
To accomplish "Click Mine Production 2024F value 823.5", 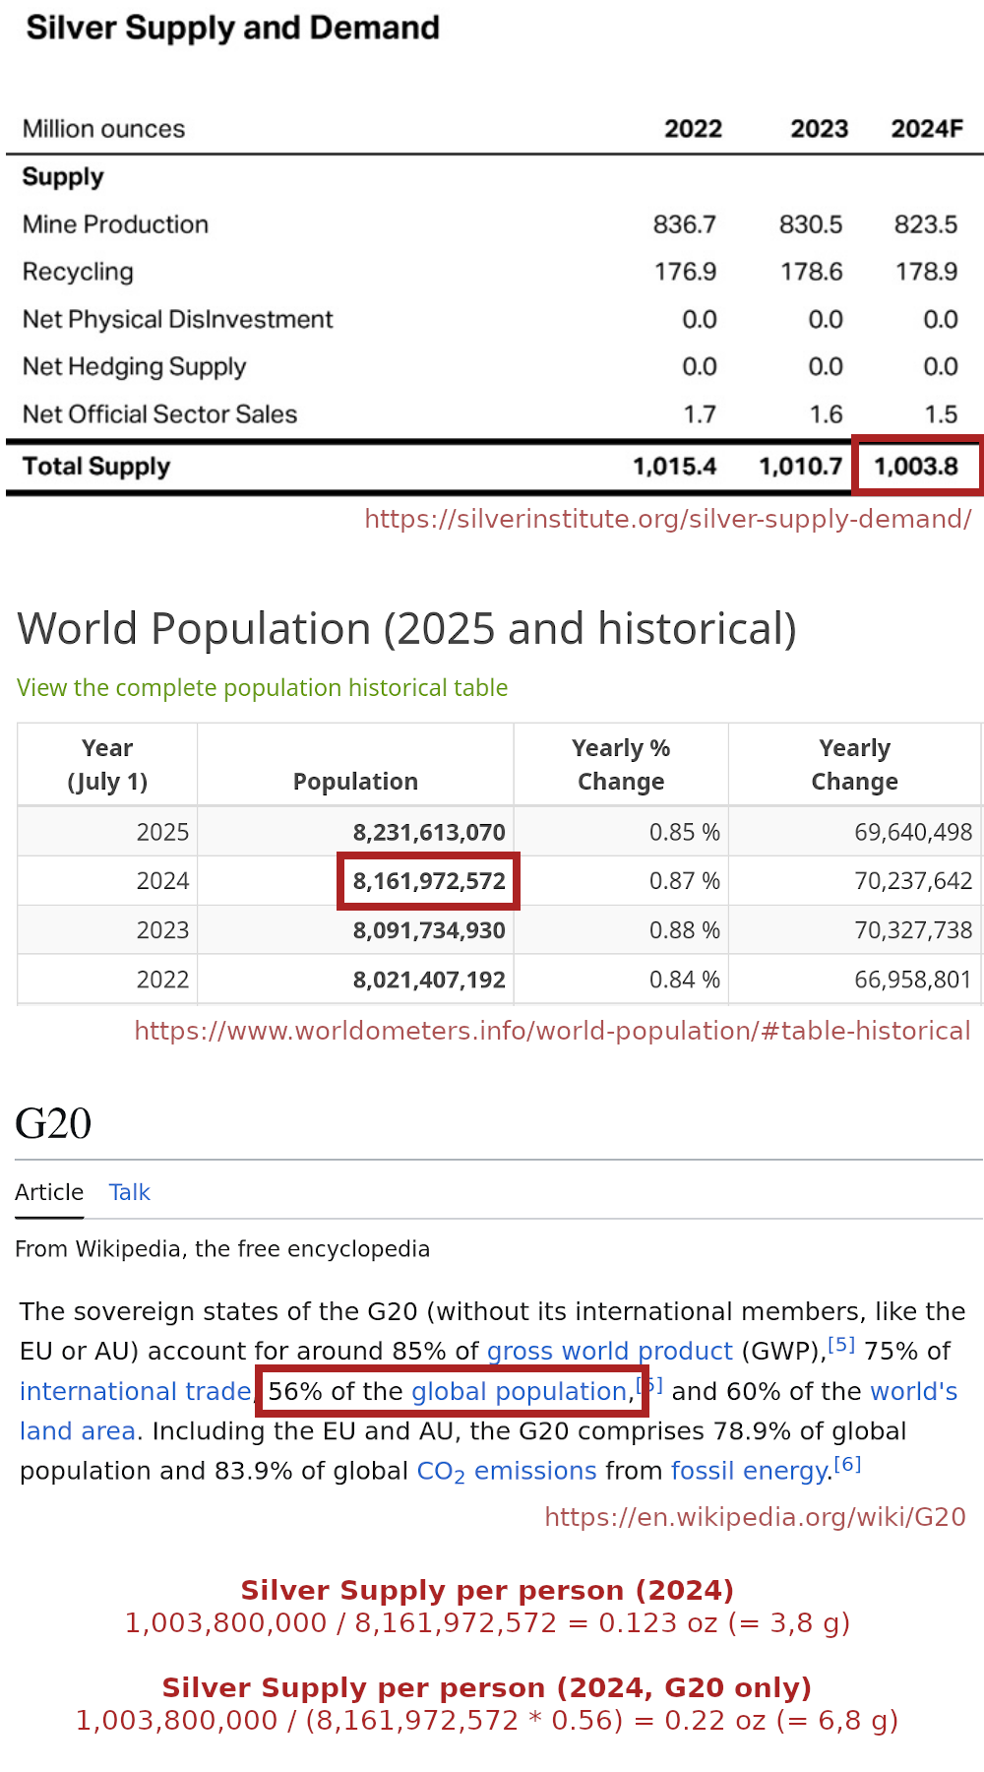I will [x=926, y=224].
